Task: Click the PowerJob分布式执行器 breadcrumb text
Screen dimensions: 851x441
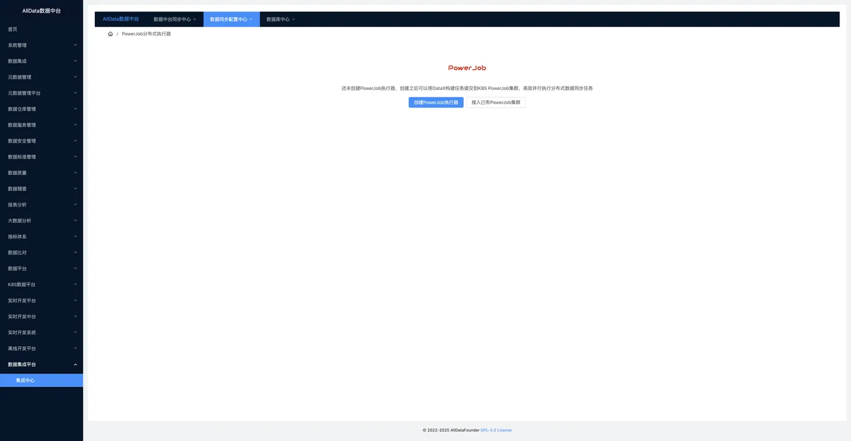Action: [x=146, y=34]
